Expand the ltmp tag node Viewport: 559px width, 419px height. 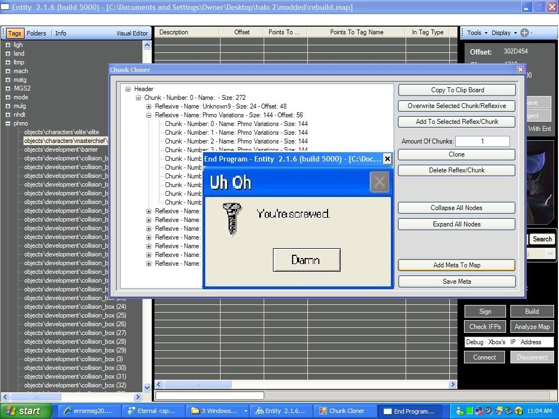pyautogui.click(x=8, y=62)
